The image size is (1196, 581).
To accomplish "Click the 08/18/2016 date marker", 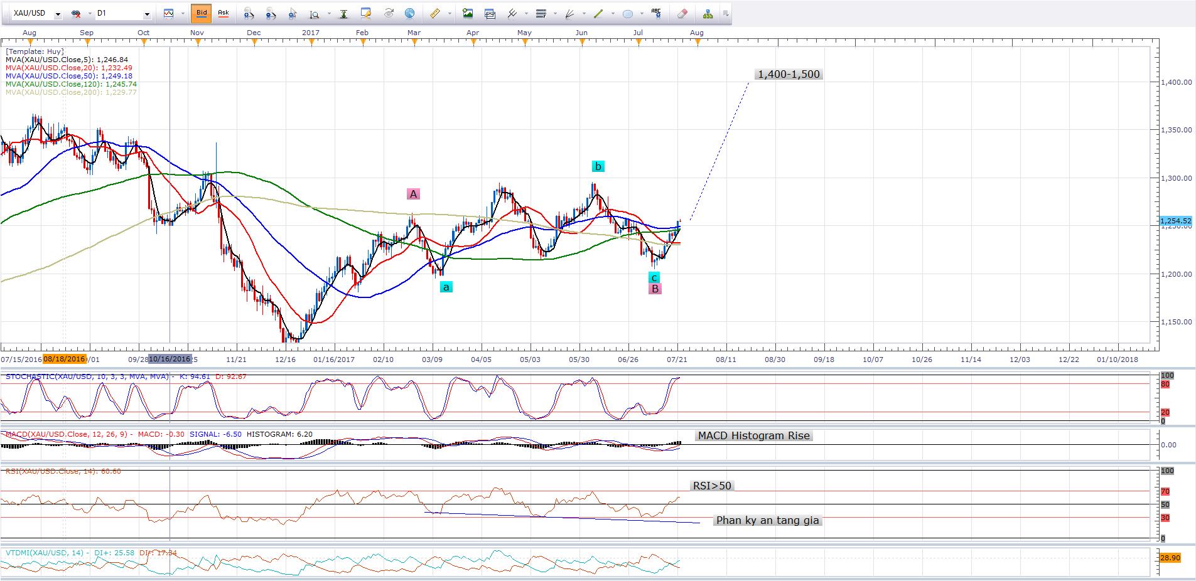I will (x=64, y=359).
